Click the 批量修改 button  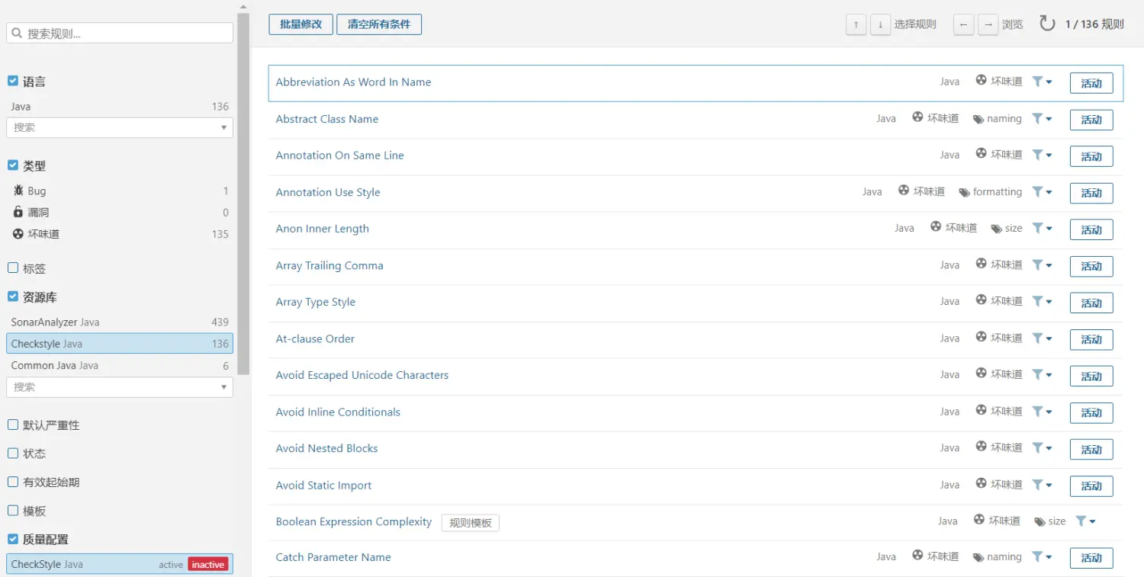[300, 24]
